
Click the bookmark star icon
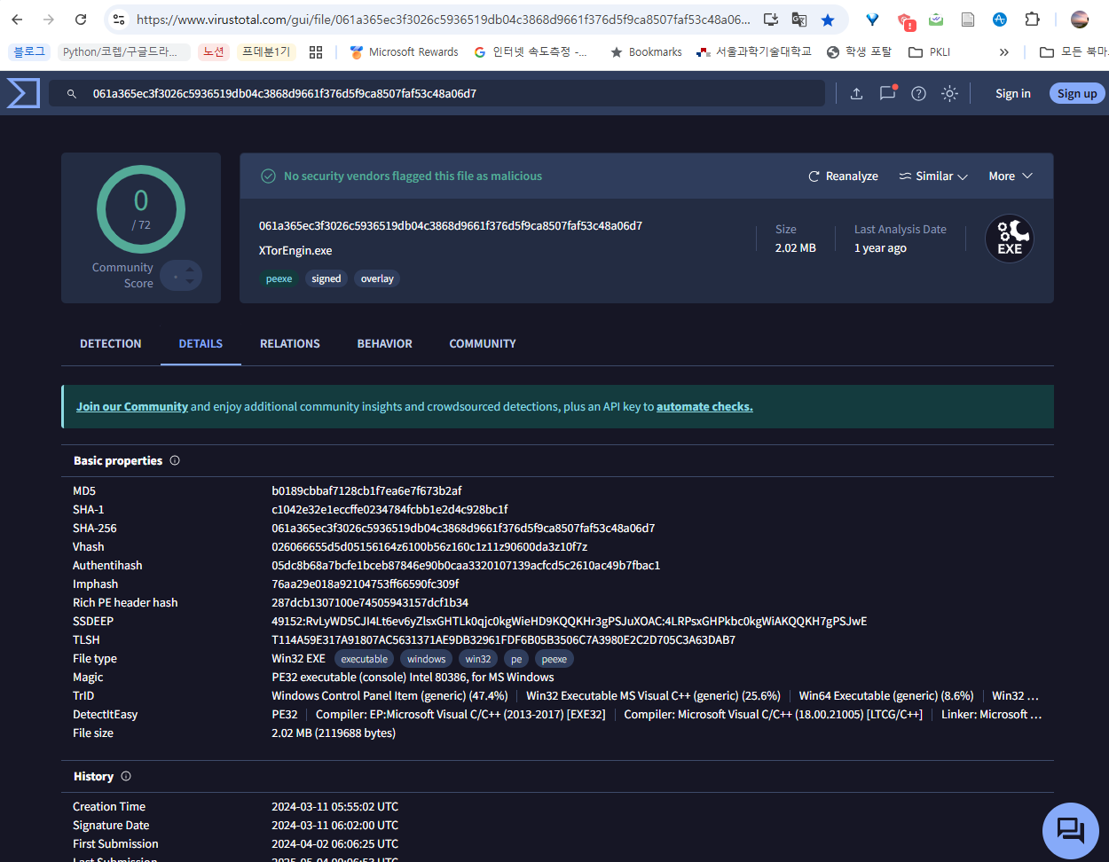828,19
